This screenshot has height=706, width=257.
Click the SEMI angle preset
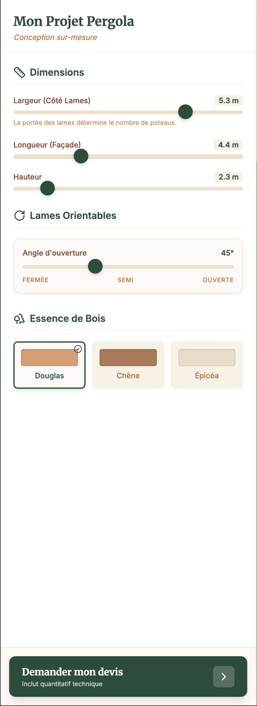click(x=125, y=280)
